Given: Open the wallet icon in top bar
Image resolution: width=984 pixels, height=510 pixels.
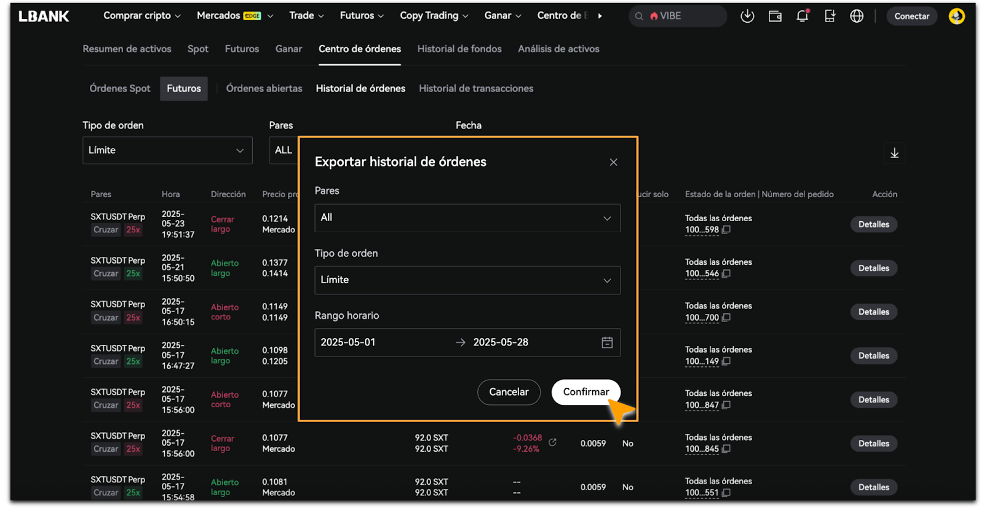Looking at the screenshot, I should pyautogui.click(x=775, y=16).
